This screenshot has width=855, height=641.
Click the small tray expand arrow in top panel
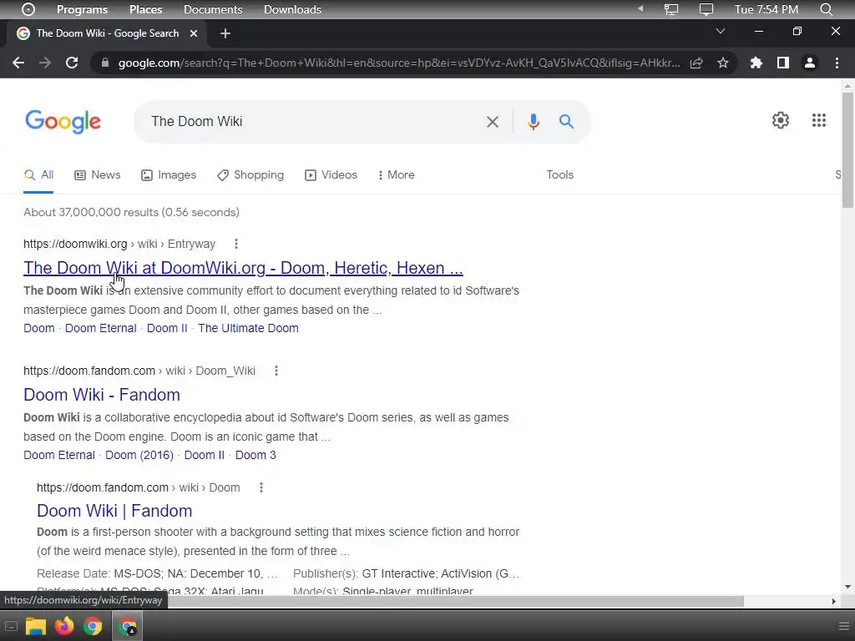point(640,8)
